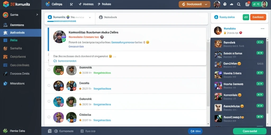The height and width of the screenshot is (135, 271).
Task: Click the blue circle icon on Komunite tab
Action: coord(49,17)
